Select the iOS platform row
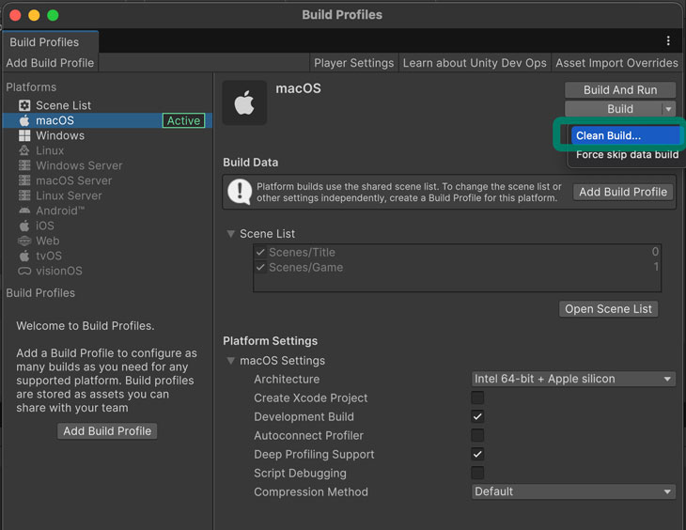Viewport: 686px width, 530px height. (108, 226)
